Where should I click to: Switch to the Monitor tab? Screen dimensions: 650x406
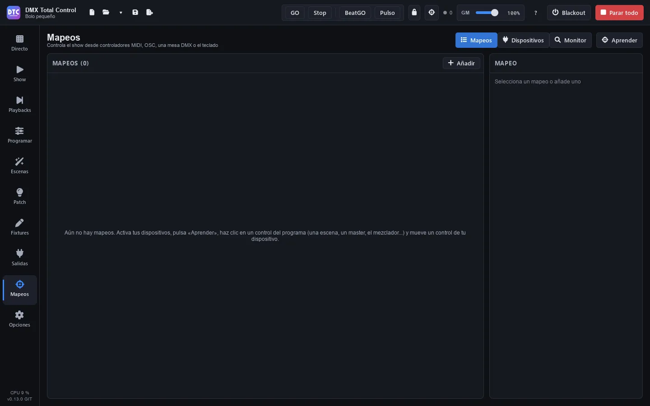coord(571,40)
